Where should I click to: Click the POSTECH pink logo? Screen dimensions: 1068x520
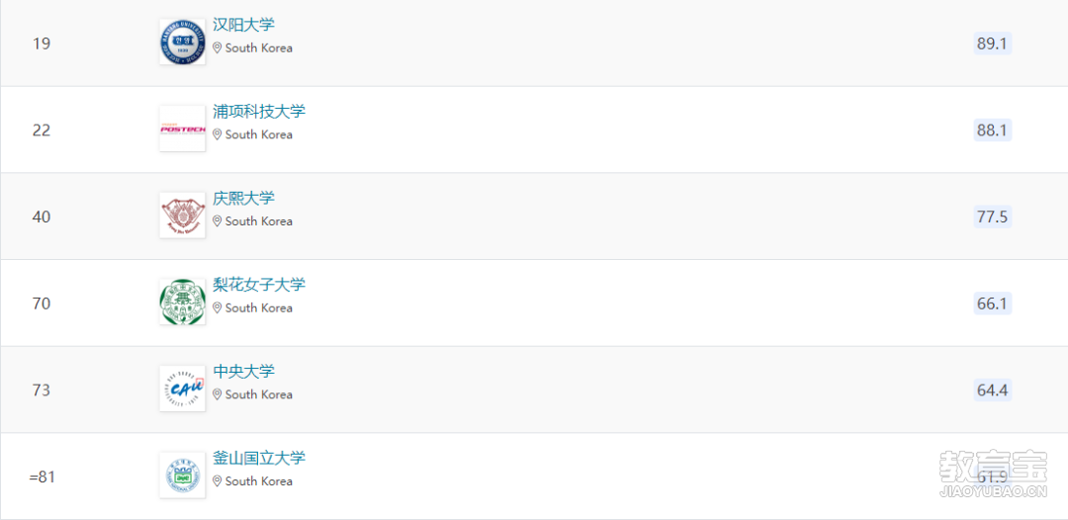pos(183,129)
